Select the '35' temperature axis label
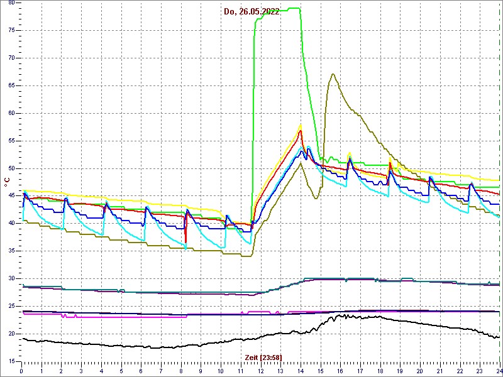503x377 pixels. (x=11, y=251)
